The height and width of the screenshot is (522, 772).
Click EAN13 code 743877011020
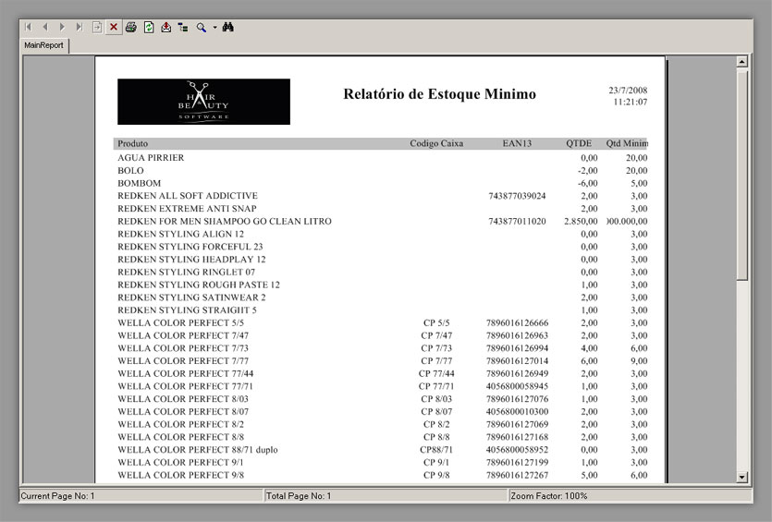pyautogui.click(x=517, y=222)
